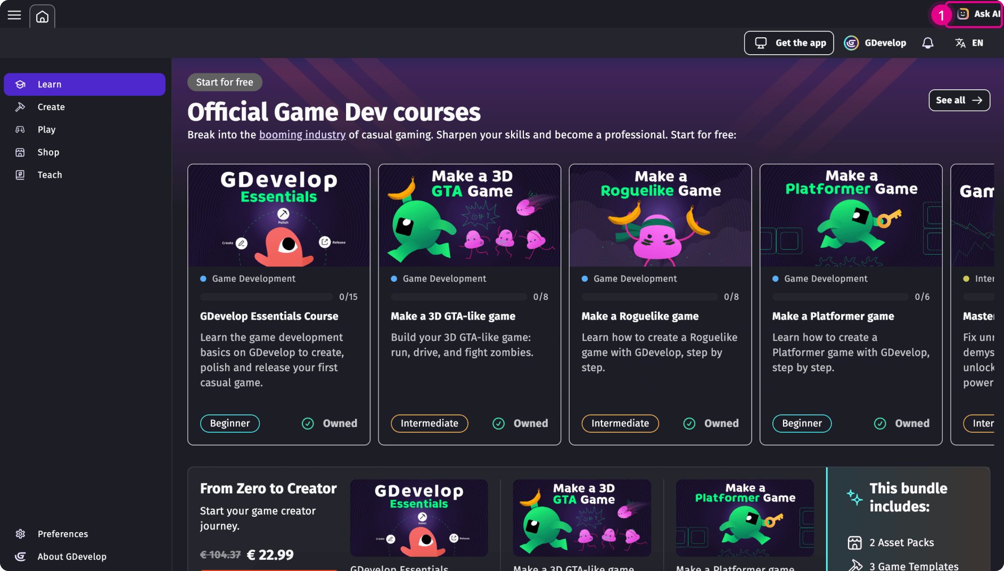The width and height of the screenshot is (1004, 571).
Task: Click Owned checkmark on 3D GTA-like course
Action: click(498, 424)
